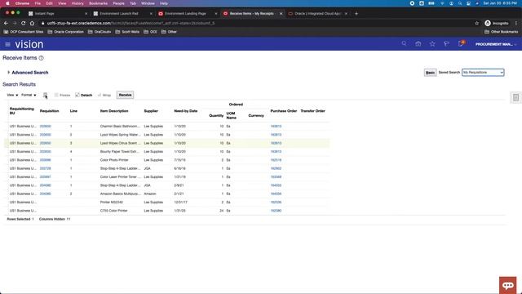
Task: Open the Apple menu
Action: point(7,3)
